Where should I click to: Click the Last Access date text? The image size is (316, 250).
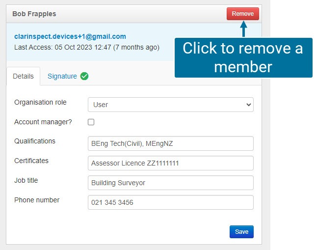[86, 47]
